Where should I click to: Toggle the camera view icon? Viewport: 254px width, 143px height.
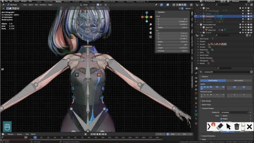click(x=151, y=33)
